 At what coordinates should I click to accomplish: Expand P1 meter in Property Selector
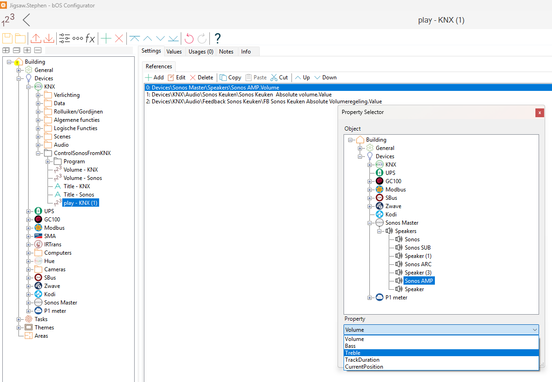click(370, 298)
